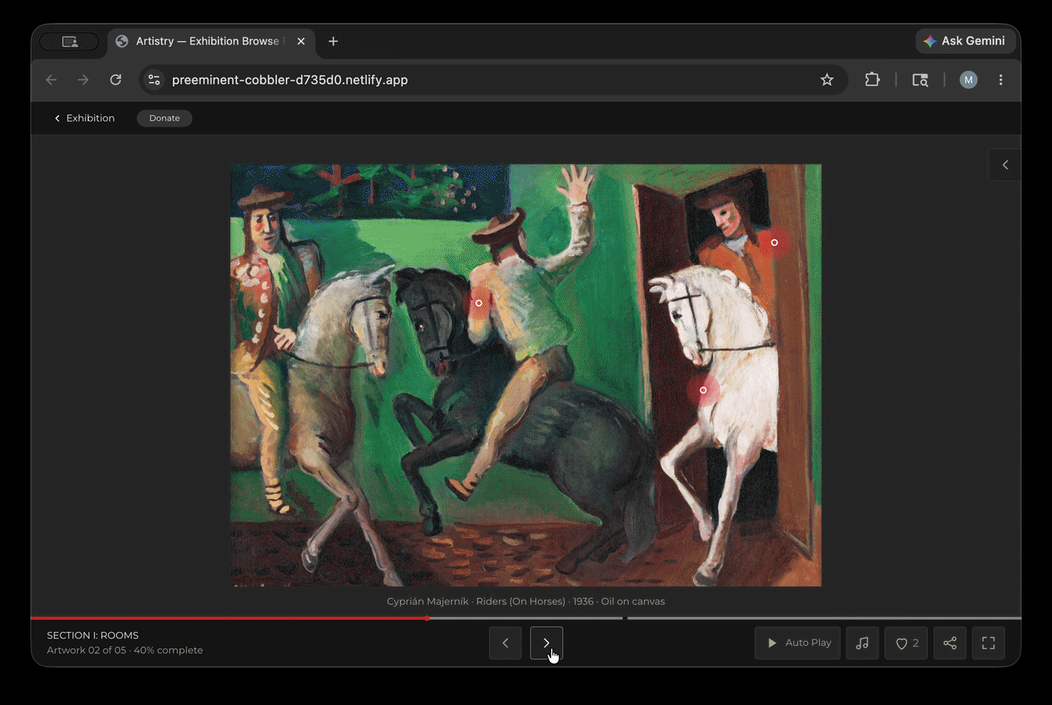Click the exhibition progress bar handle

tap(427, 618)
